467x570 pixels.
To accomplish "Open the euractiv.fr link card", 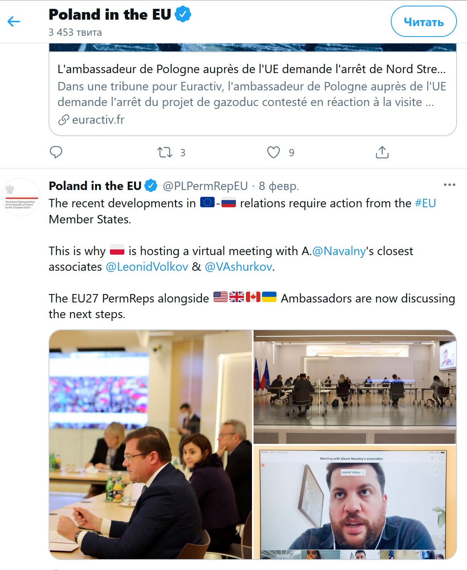I will (252, 94).
